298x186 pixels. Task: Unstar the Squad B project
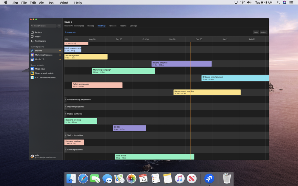click(x=60, y=50)
